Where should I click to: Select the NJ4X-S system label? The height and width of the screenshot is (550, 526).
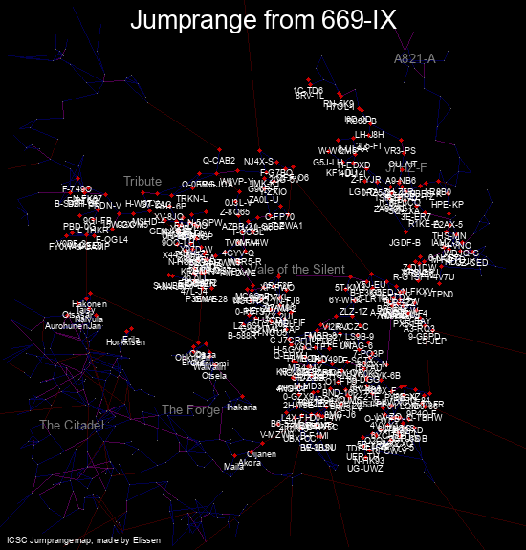coord(258,162)
